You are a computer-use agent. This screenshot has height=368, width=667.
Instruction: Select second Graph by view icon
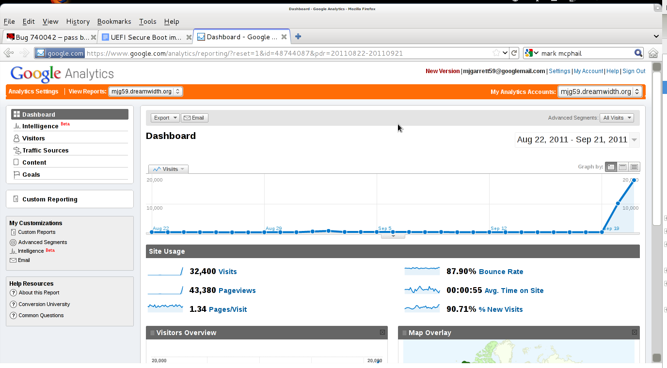pyautogui.click(x=622, y=167)
